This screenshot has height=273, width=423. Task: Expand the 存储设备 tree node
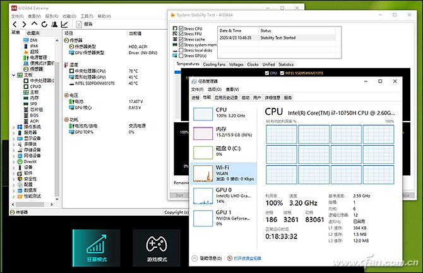click(x=13, y=150)
